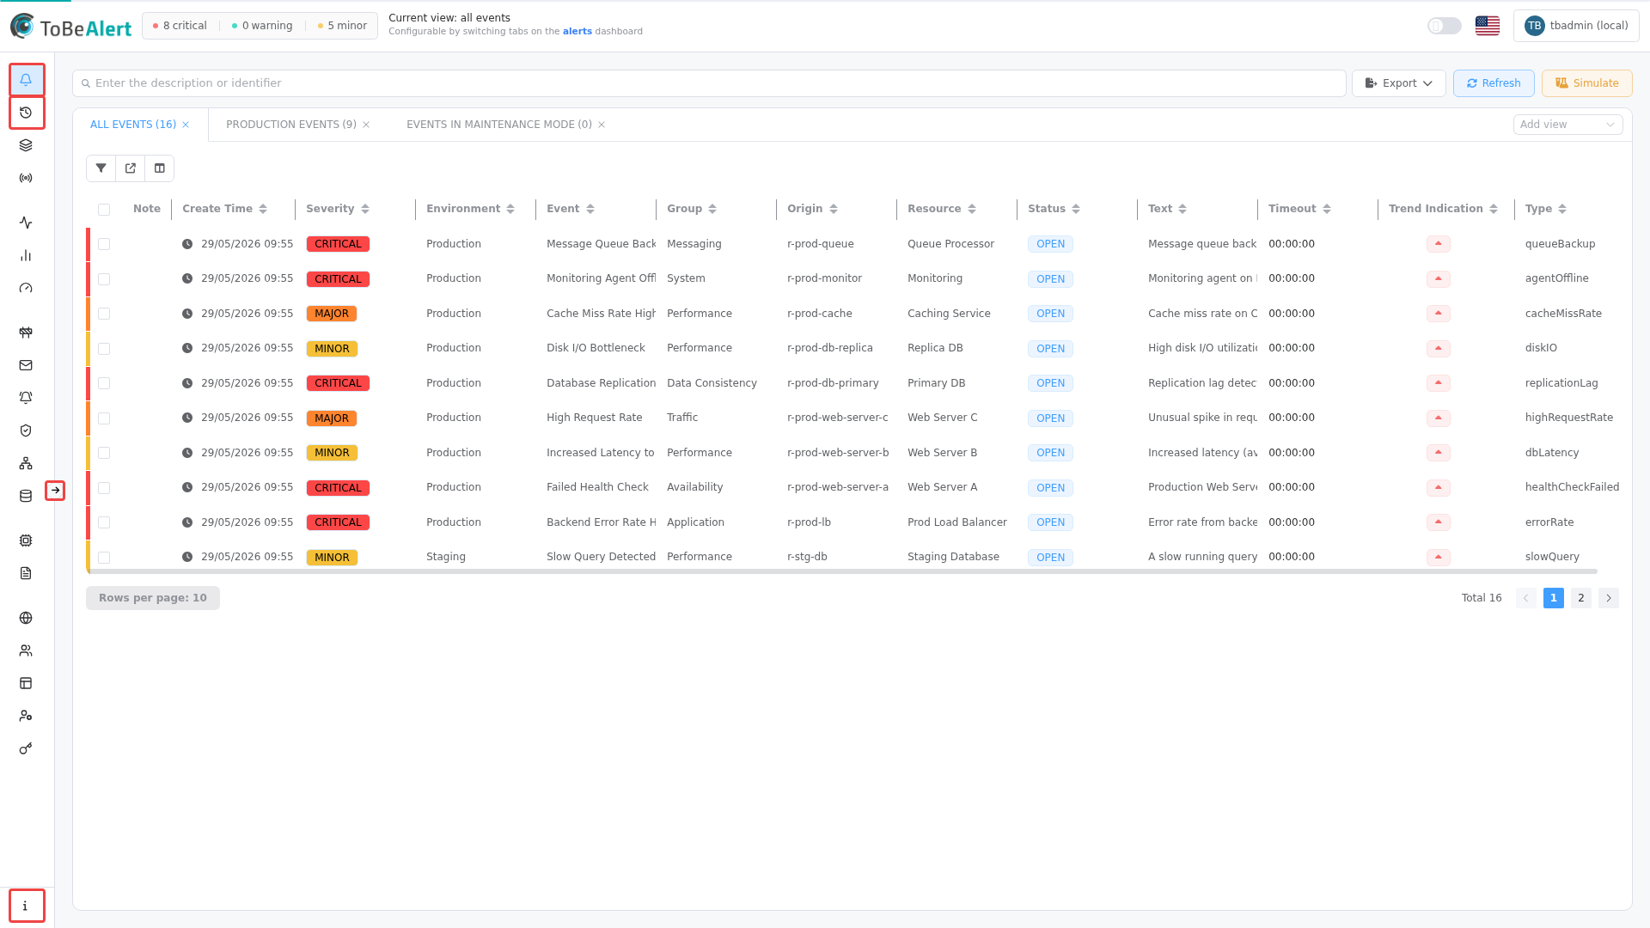Open the key sidebar icon

tap(26, 748)
